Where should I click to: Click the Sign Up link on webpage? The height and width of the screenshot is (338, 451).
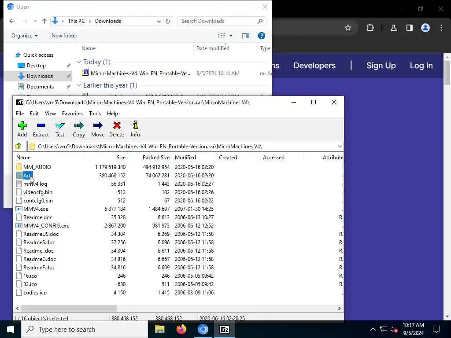381,66
